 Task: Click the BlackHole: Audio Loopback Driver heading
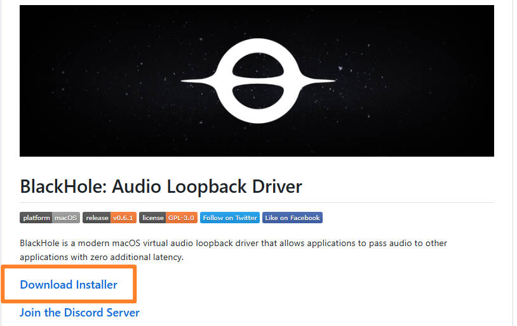coord(161,186)
